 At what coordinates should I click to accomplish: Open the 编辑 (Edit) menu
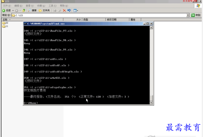click(x=18, y=6)
